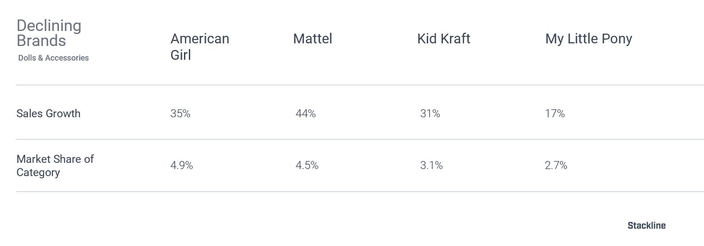Click the word Category in row label
The height and width of the screenshot is (246, 704).
point(38,173)
